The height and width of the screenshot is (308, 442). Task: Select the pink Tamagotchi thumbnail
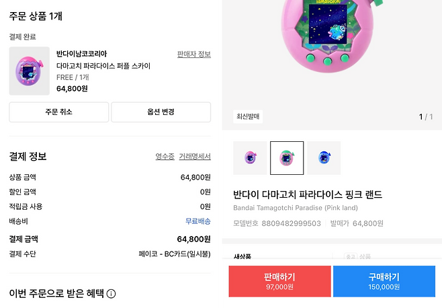tap(287, 158)
